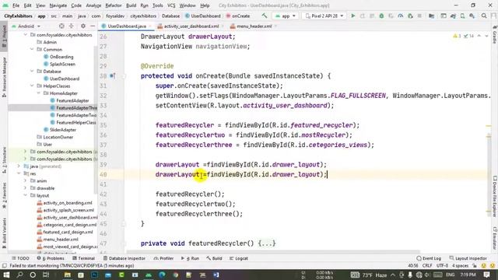The width and height of the screenshot is (498, 280).
Task: Expand the anim resource folder
Action: 26,180
